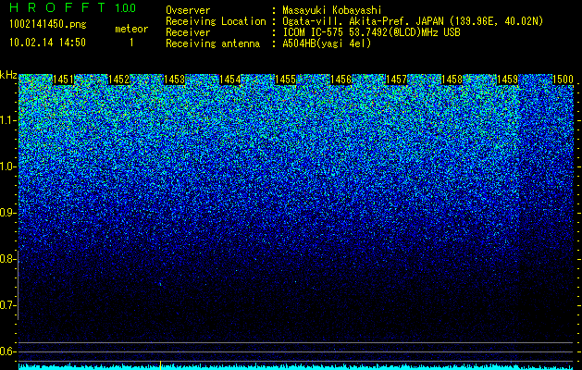Click the 1452 time marker
Image resolution: width=582 pixels, height=370 pixels.
click(118, 80)
